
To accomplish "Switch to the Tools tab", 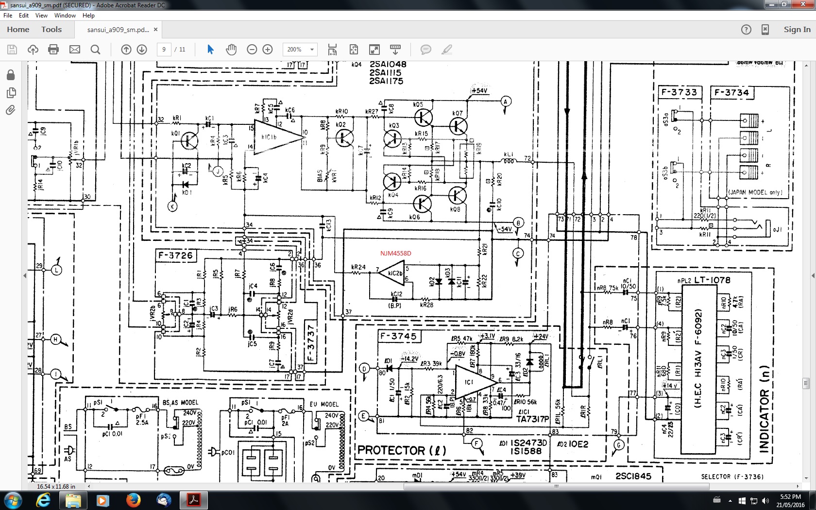I will (51, 30).
